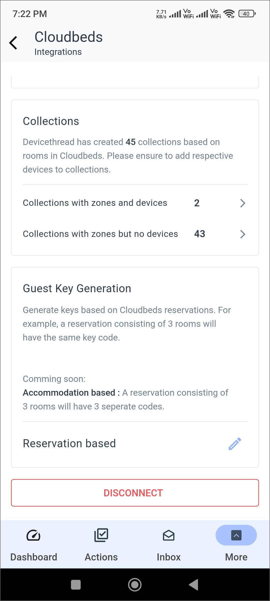
Task: Open the Dashboard speedometer icon
Action: click(x=33, y=535)
